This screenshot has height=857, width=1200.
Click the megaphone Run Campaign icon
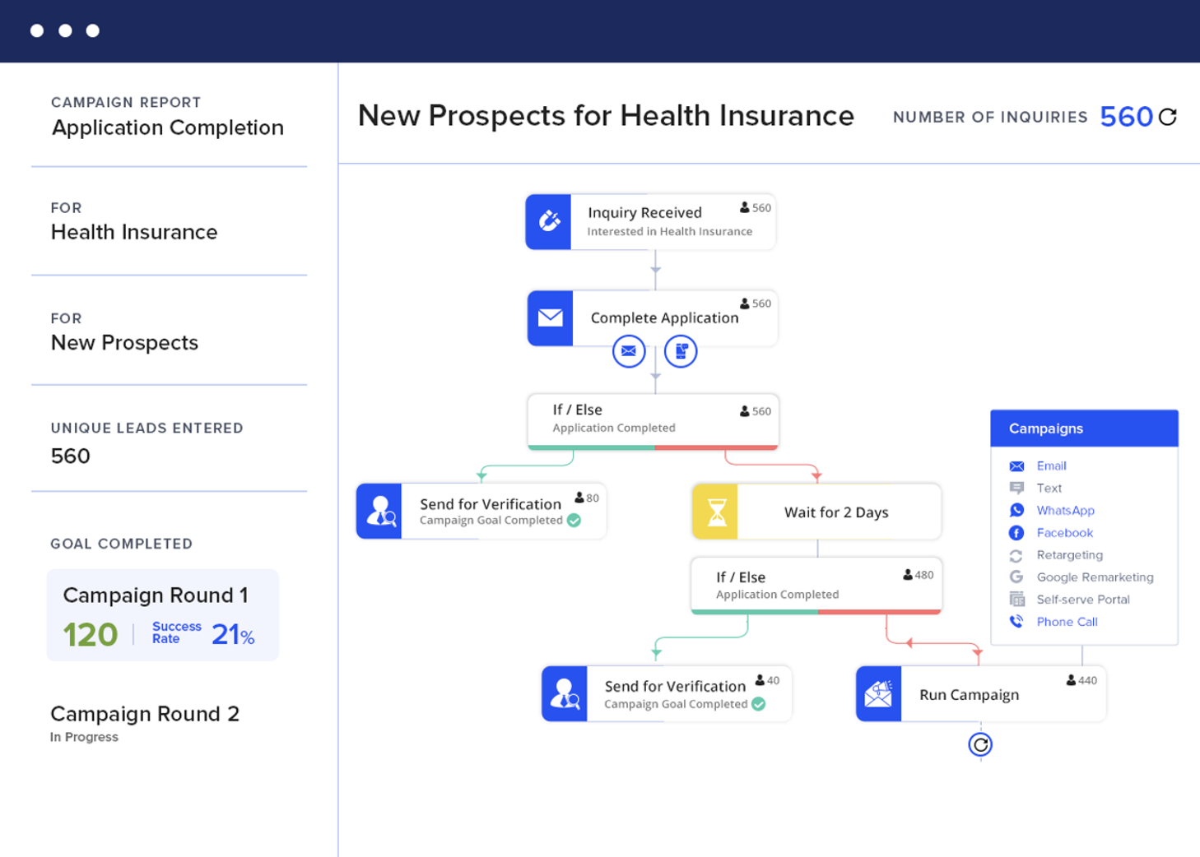pyautogui.click(x=878, y=694)
